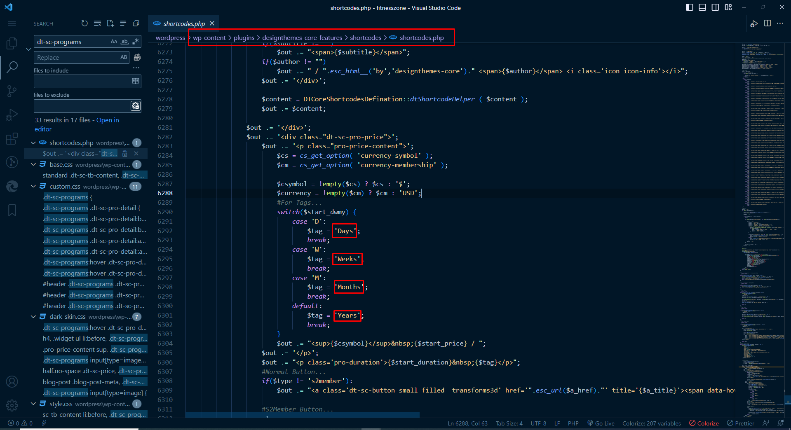The width and height of the screenshot is (791, 430).
Task: Close the shortcodes.php tab
Action: tap(212, 23)
